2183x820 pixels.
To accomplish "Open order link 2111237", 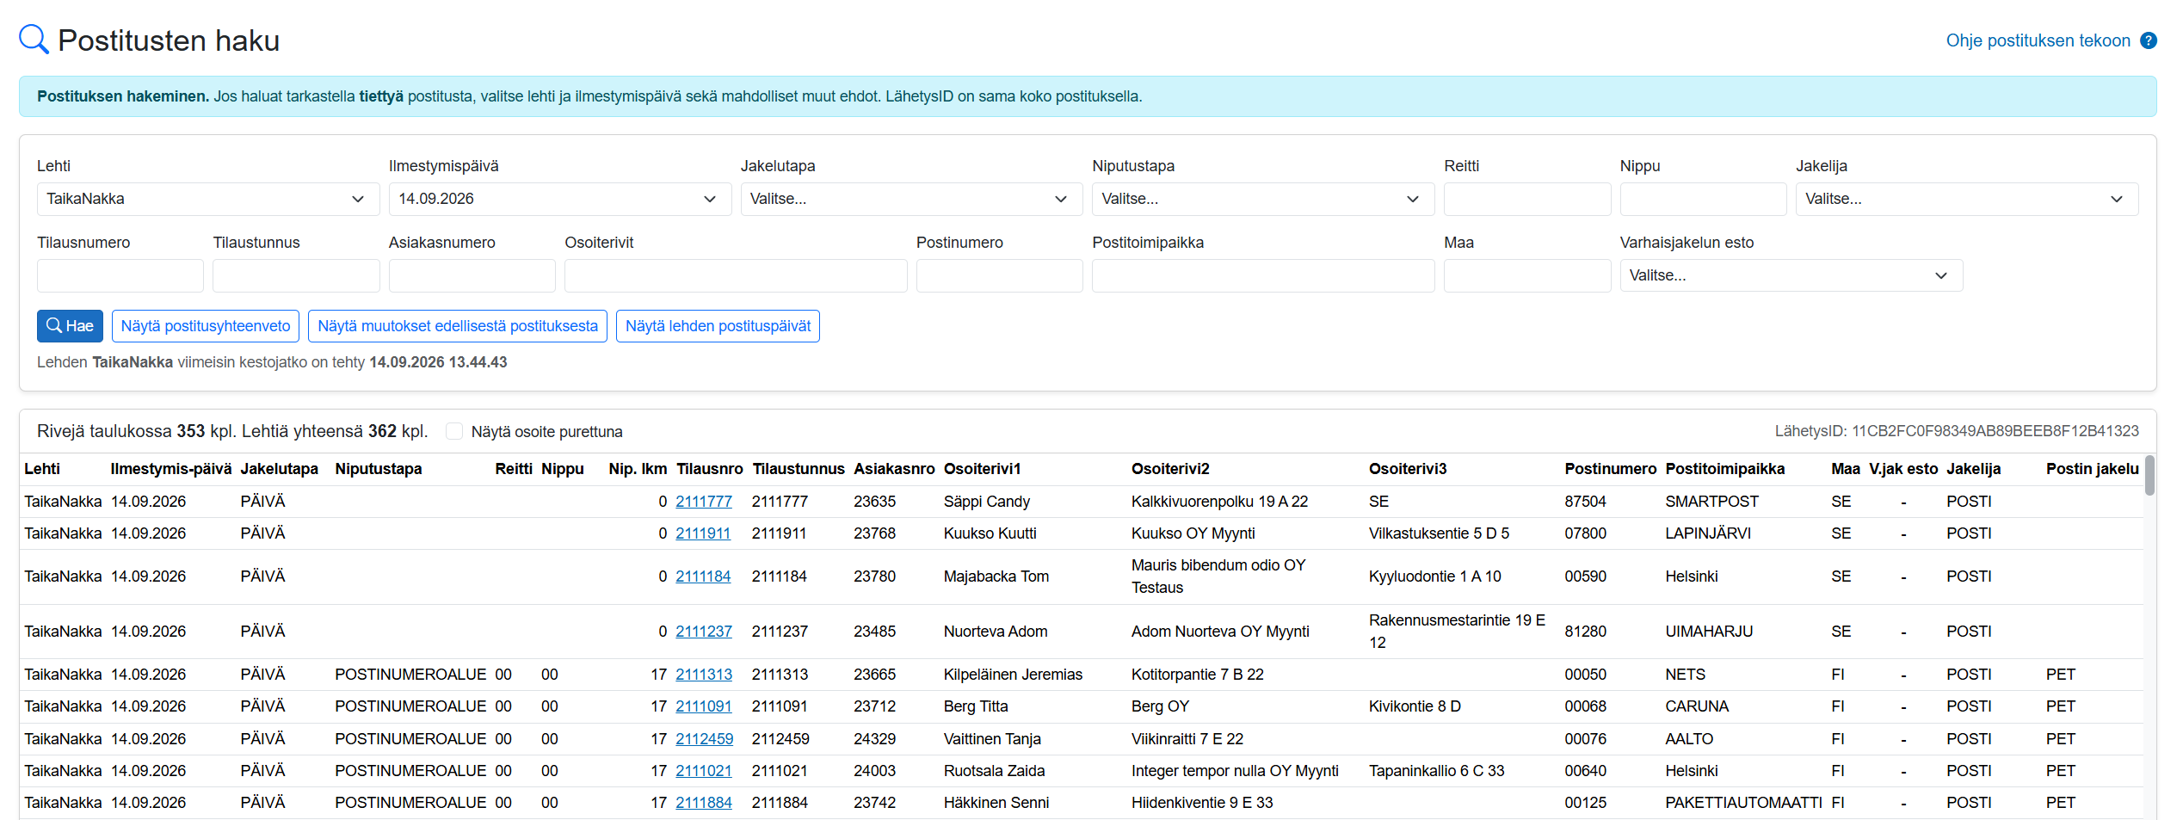I will click(704, 632).
